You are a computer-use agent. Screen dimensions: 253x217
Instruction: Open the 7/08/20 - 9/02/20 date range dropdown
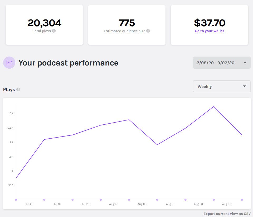coord(222,63)
